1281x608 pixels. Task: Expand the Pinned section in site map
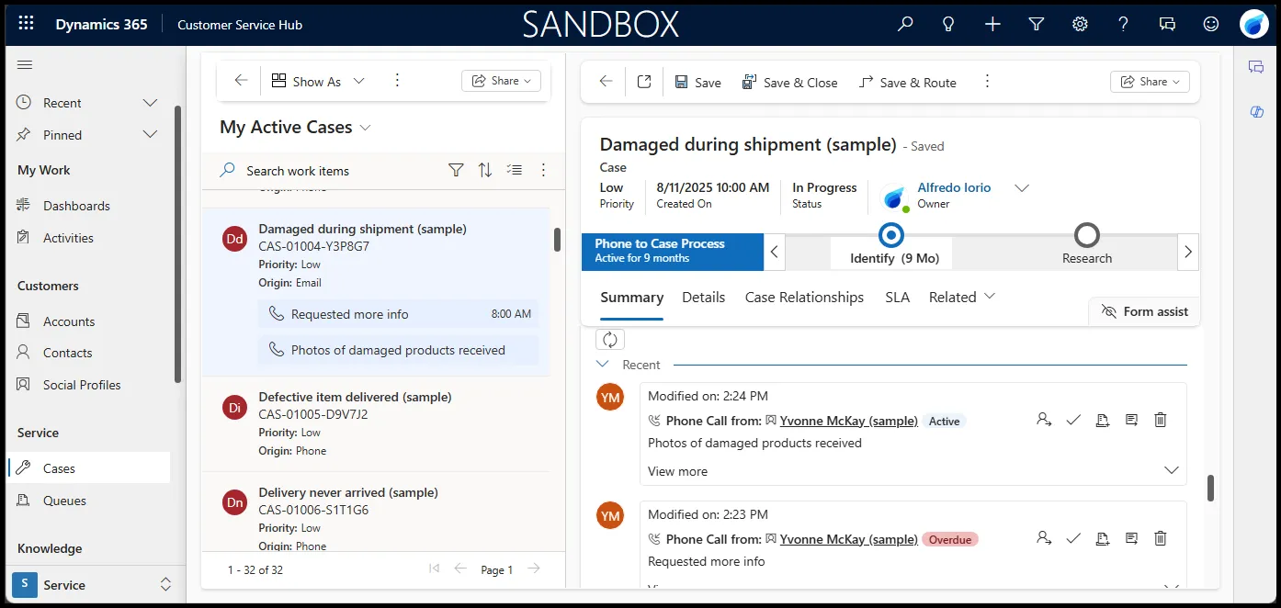[151, 135]
